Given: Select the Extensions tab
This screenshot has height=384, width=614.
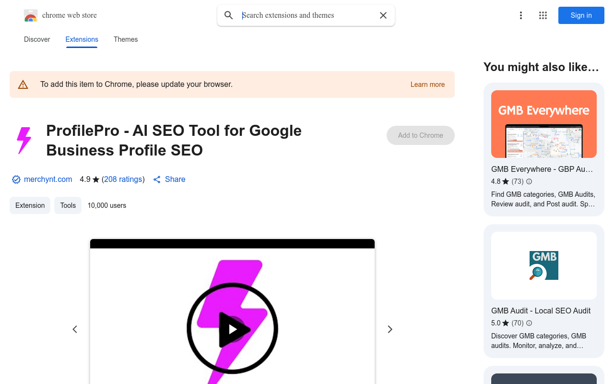Looking at the screenshot, I should coord(82,39).
